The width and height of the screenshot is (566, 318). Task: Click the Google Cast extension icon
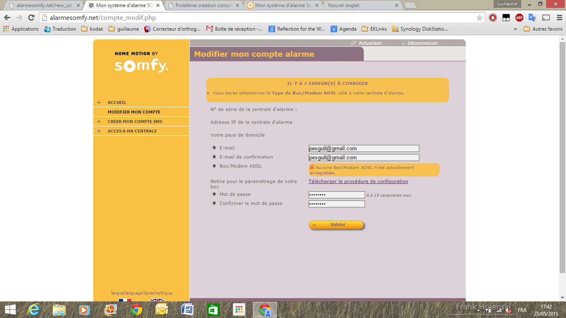(546, 17)
